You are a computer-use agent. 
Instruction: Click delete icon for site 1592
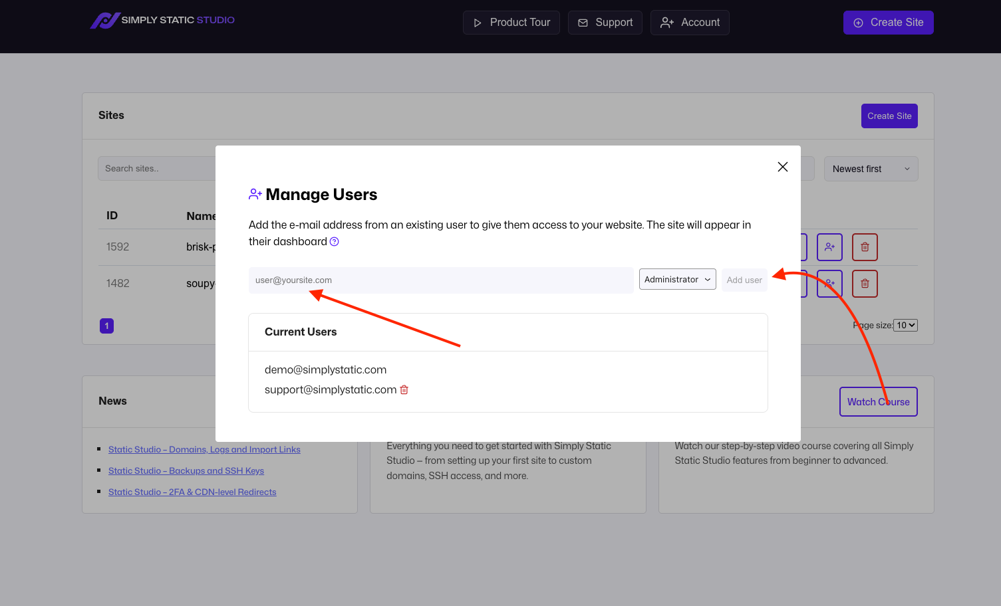point(865,247)
